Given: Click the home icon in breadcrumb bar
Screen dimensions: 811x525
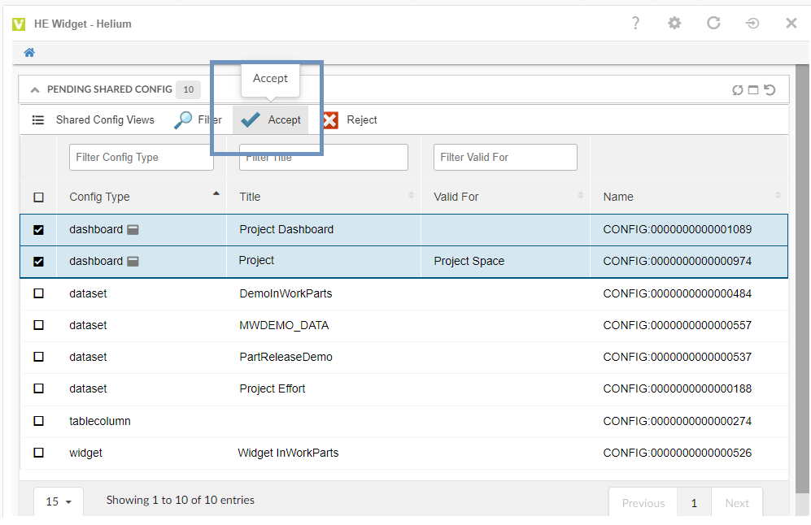Looking at the screenshot, I should [29, 53].
